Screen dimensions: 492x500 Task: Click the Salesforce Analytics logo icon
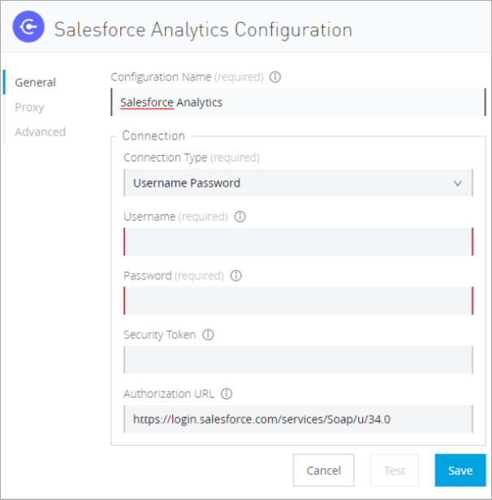point(28,29)
